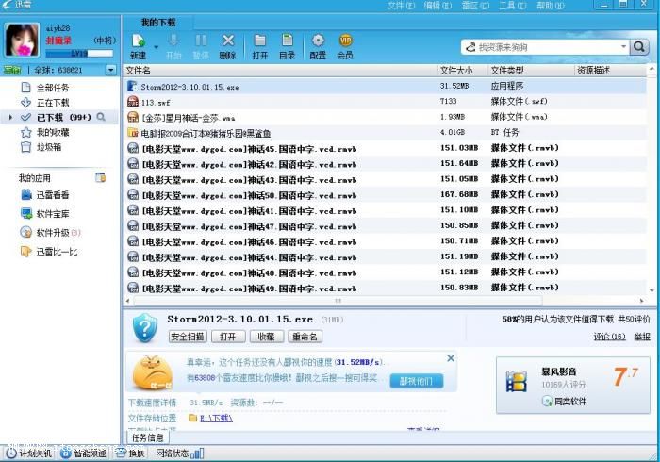This screenshot has height=462, width=660.
Task: Select the 任务信息 tab
Action: click(147, 437)
